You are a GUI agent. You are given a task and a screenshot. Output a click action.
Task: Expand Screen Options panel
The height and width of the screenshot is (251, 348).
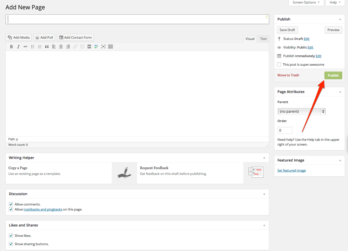[306, 3]
